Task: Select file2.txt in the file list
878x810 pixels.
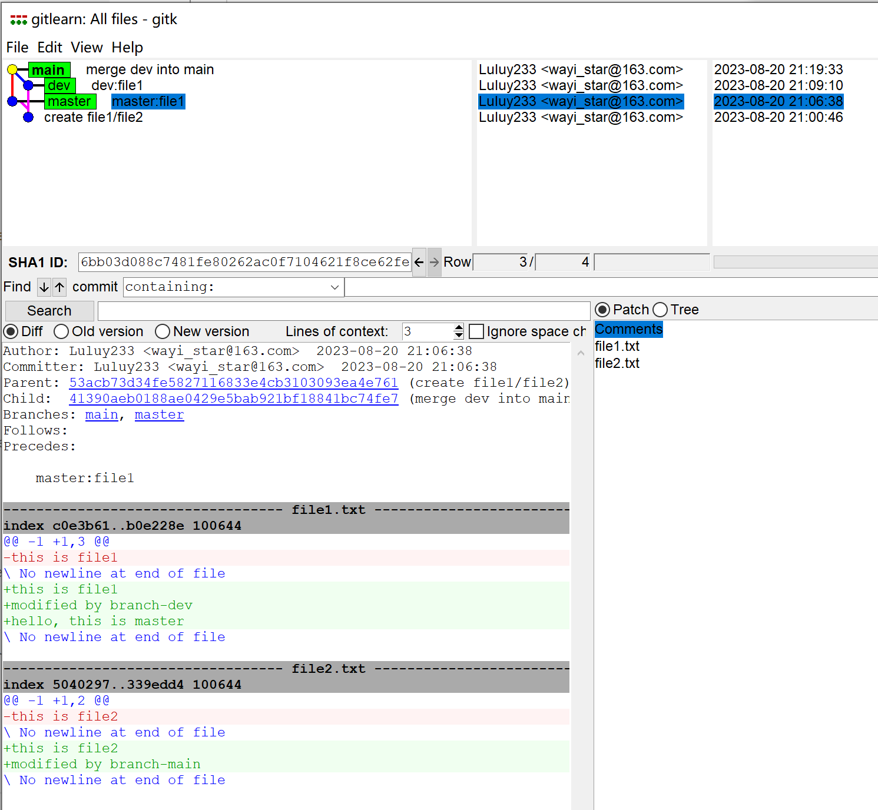Action: 617,364
